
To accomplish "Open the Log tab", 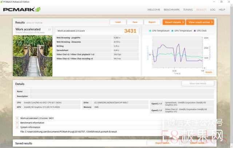I will (213, 9).
